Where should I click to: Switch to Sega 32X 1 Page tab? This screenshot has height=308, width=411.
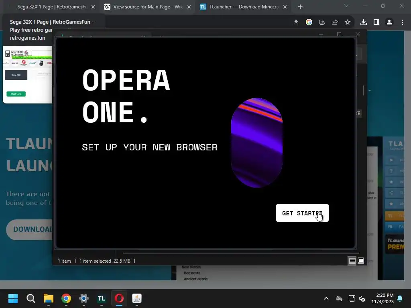52,7
